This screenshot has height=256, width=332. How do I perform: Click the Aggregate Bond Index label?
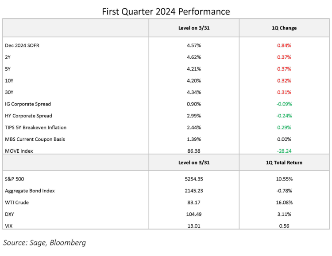31,191
